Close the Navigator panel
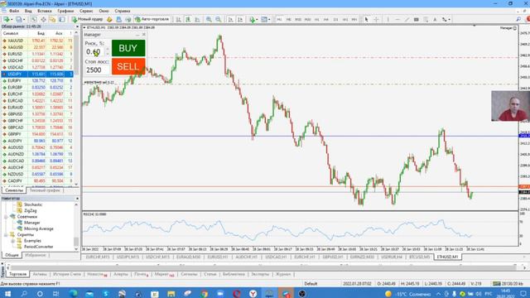The image size is (530, 298). pos(77,199)
